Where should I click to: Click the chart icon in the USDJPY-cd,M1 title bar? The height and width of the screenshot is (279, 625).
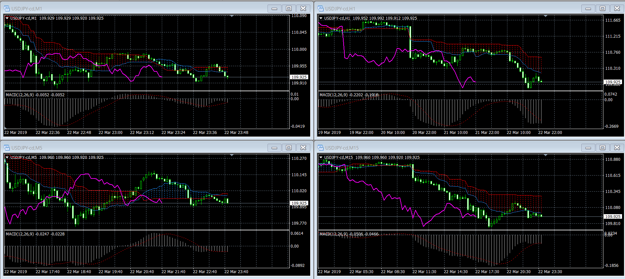pos(7,9)
